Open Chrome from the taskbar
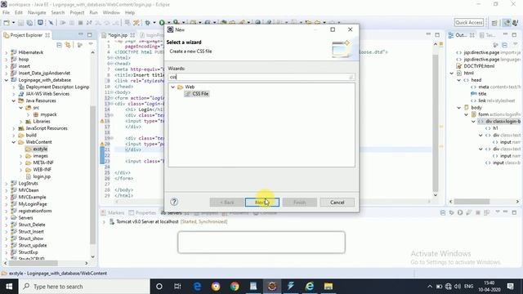Viewport: 523px width, 294px height. [x=235, y=287]
